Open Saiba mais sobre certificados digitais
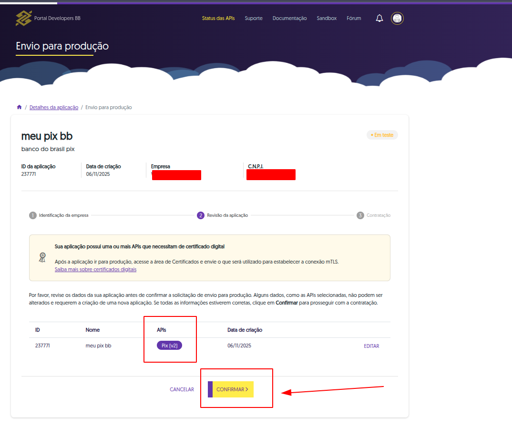This screenshot has width=512, height=427. pos(95,269)
